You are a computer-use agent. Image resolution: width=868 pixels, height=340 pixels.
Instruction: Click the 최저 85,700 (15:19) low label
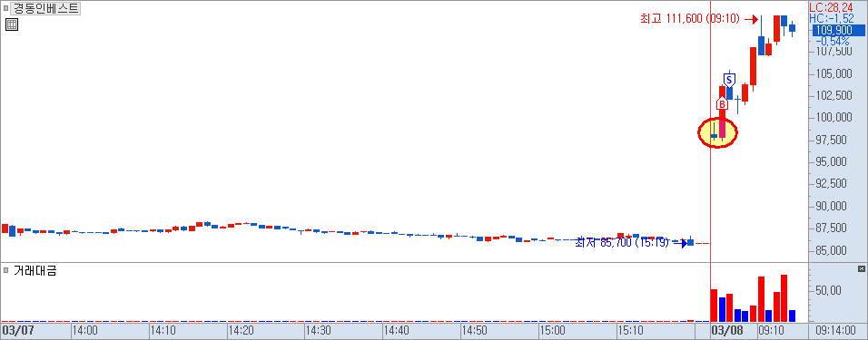tap(623, 242)
